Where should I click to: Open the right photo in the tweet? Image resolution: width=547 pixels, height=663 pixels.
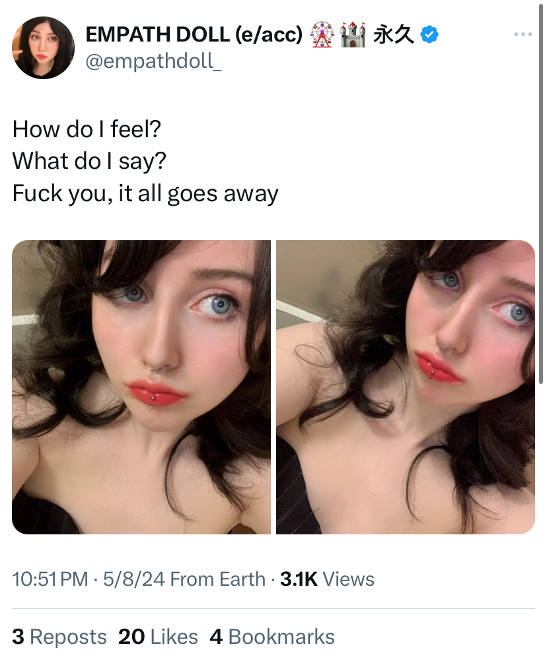(x=406, y=387)
